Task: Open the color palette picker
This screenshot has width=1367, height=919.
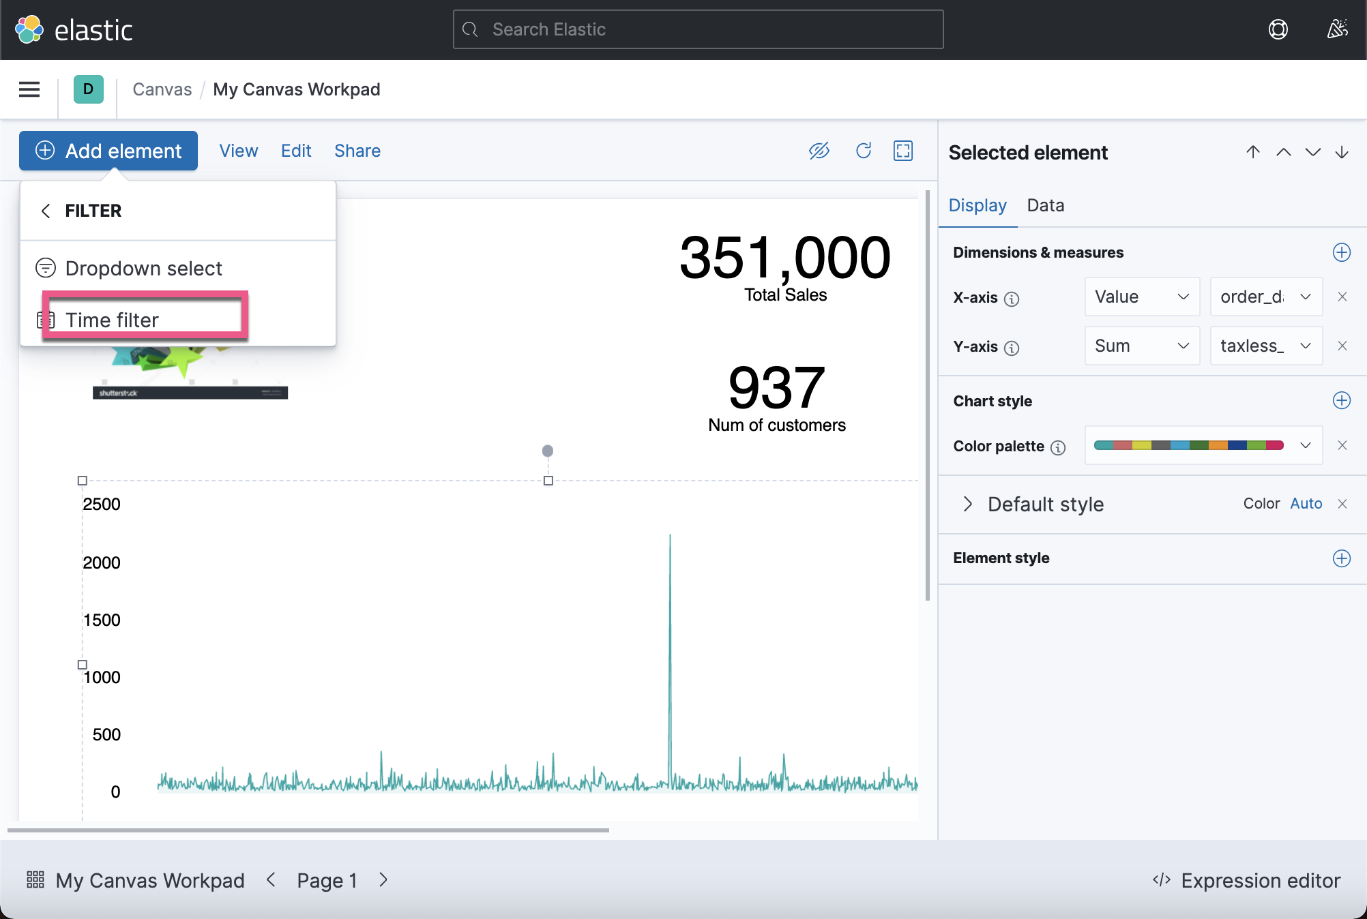Action: coord(1203,445)
